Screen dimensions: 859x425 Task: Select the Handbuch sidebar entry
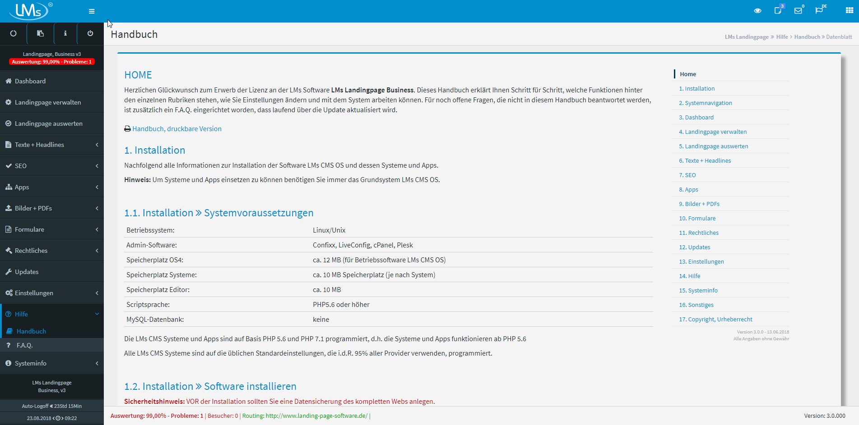(x=31, y=331)
